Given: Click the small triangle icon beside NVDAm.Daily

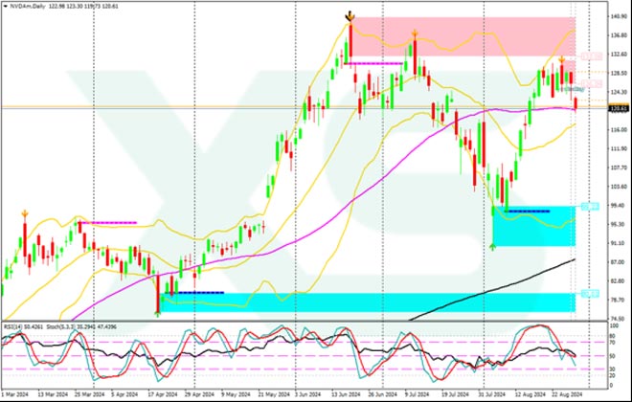Looking at the screenshot, I should 4,6.
